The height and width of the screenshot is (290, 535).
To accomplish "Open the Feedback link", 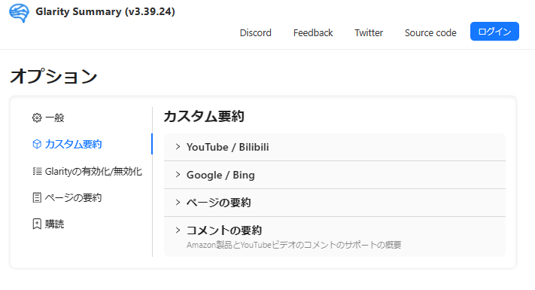I will (313, 33).
